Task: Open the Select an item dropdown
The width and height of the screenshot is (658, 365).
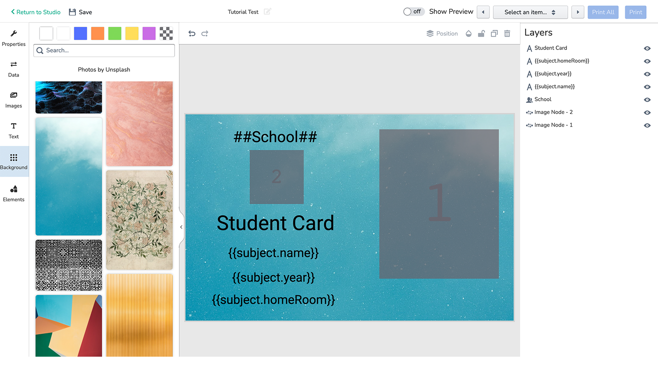Action: [530, 12]
